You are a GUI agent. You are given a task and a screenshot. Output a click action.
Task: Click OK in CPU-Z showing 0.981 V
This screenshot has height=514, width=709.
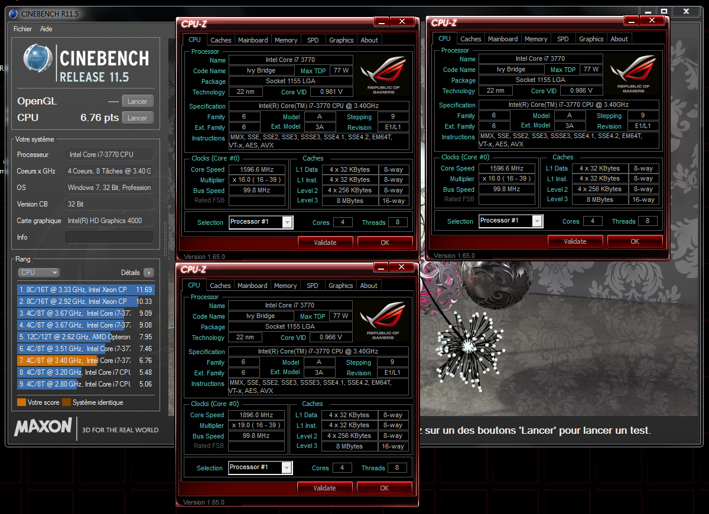click(x=385, y=243)
